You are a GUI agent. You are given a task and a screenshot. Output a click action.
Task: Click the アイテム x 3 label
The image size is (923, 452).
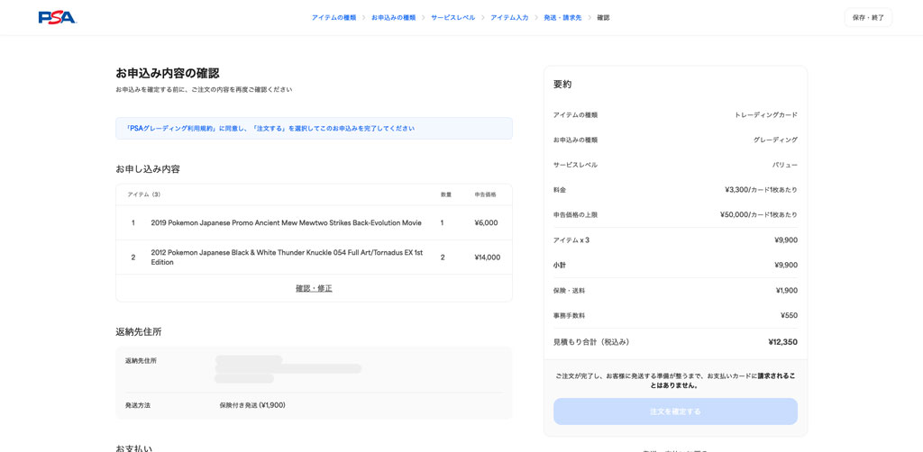tap(571, 240)
